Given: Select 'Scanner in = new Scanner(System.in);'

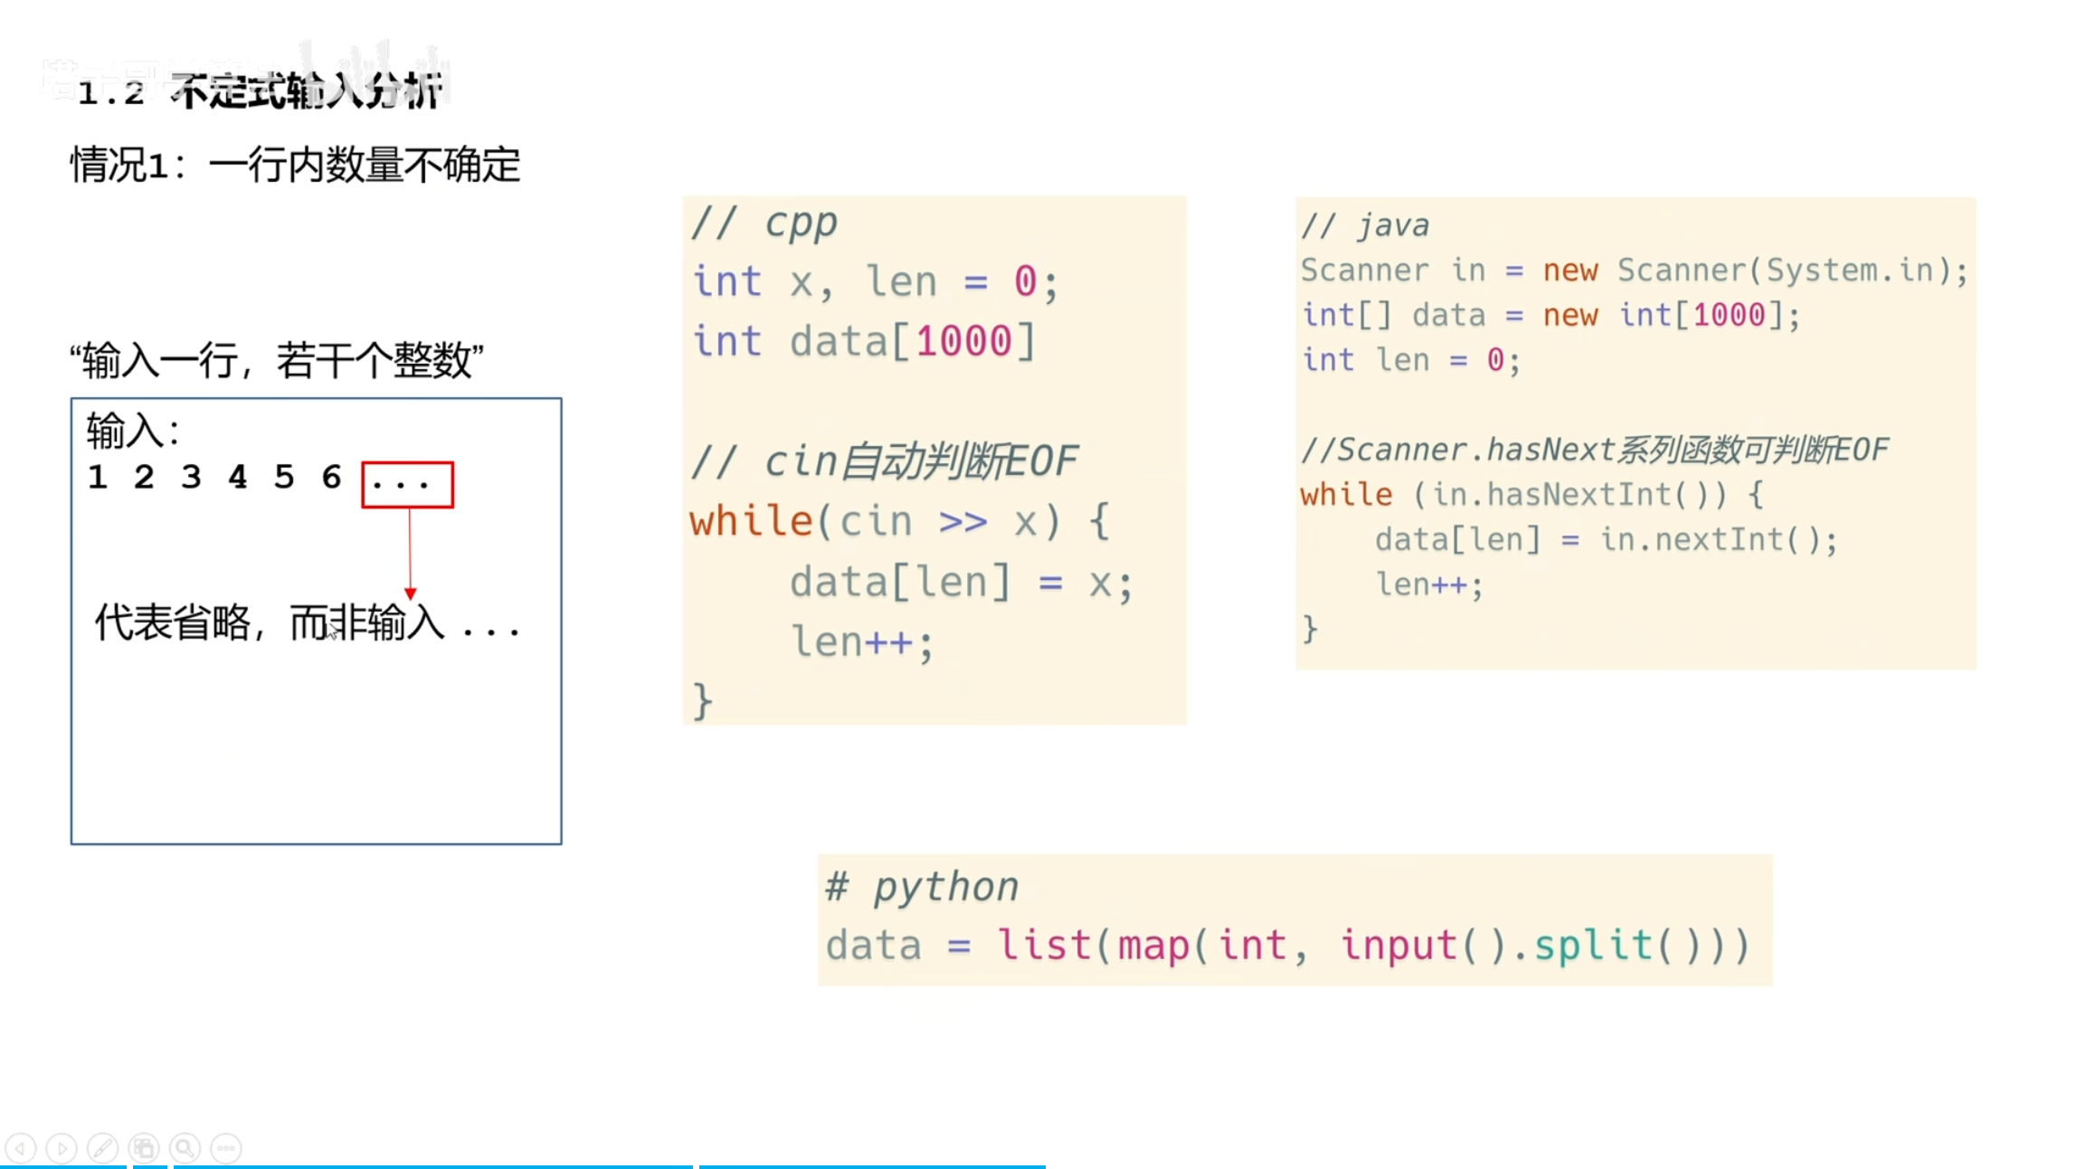Looking at the screenshot, I should pos(1635,270).
